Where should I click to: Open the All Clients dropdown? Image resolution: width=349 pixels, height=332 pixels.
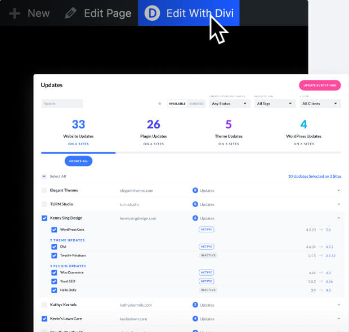[320, 104]
